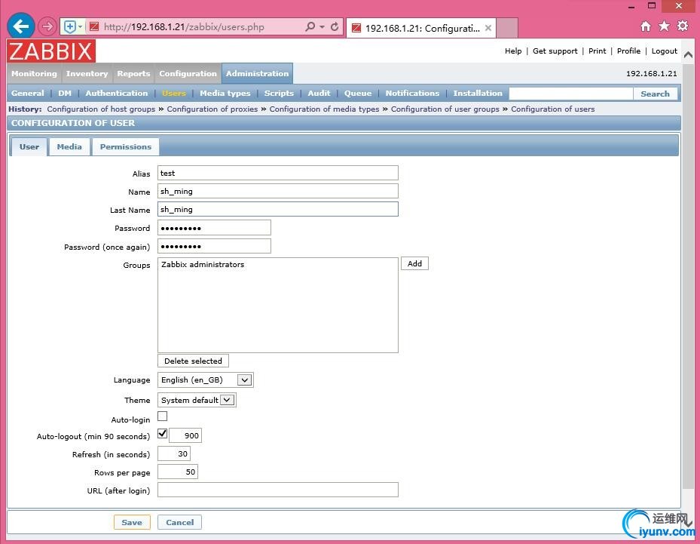Viewport: 700px width, 544px height.
Task: Reload the page with the refresh icon
Action: (x=335, y=27)
